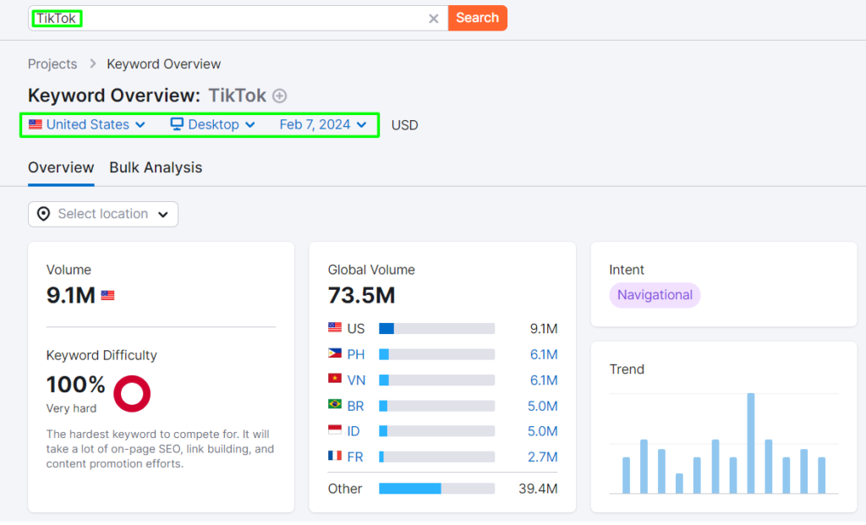Viewport: 866px width, 525px height.
Task: Switch to the Bulk Analysis tab
Action: 156,167
